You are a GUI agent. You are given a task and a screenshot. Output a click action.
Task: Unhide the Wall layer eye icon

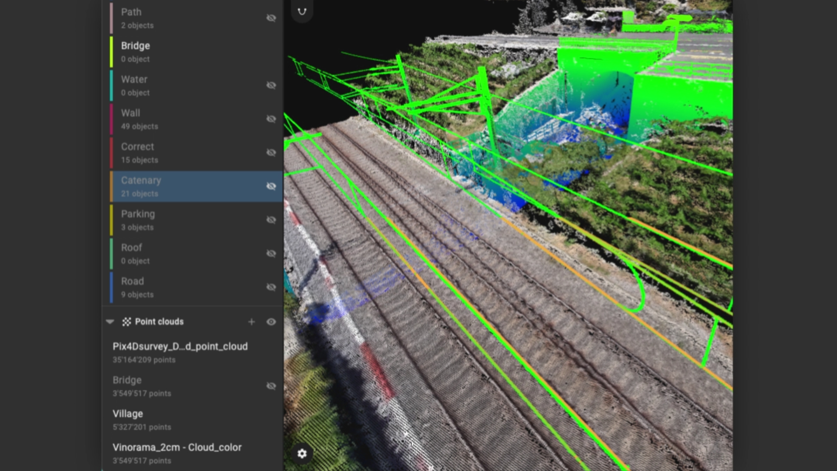point(271,119)
